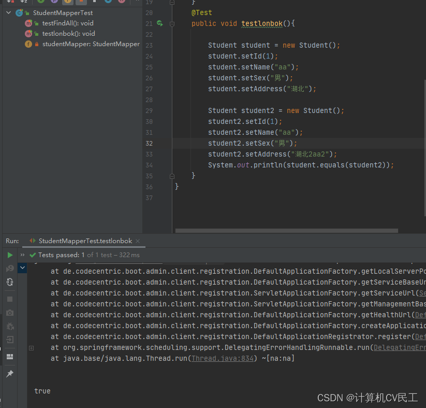
Task: Click the Restore Layout icon
Action: [10, 357]
